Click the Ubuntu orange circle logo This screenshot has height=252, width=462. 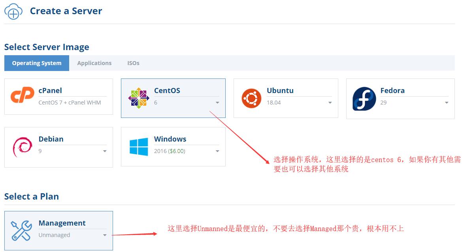(251, 98)
